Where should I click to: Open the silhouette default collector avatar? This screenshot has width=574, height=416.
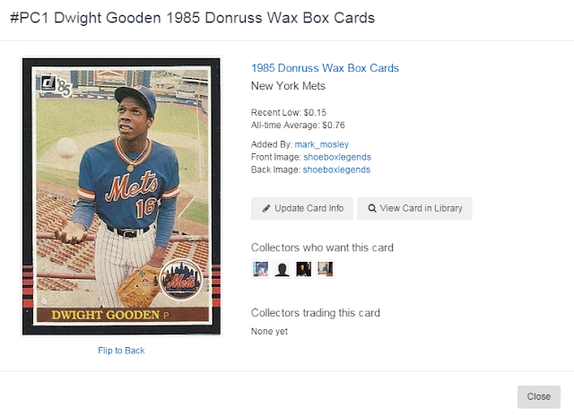tap(283, 269)
